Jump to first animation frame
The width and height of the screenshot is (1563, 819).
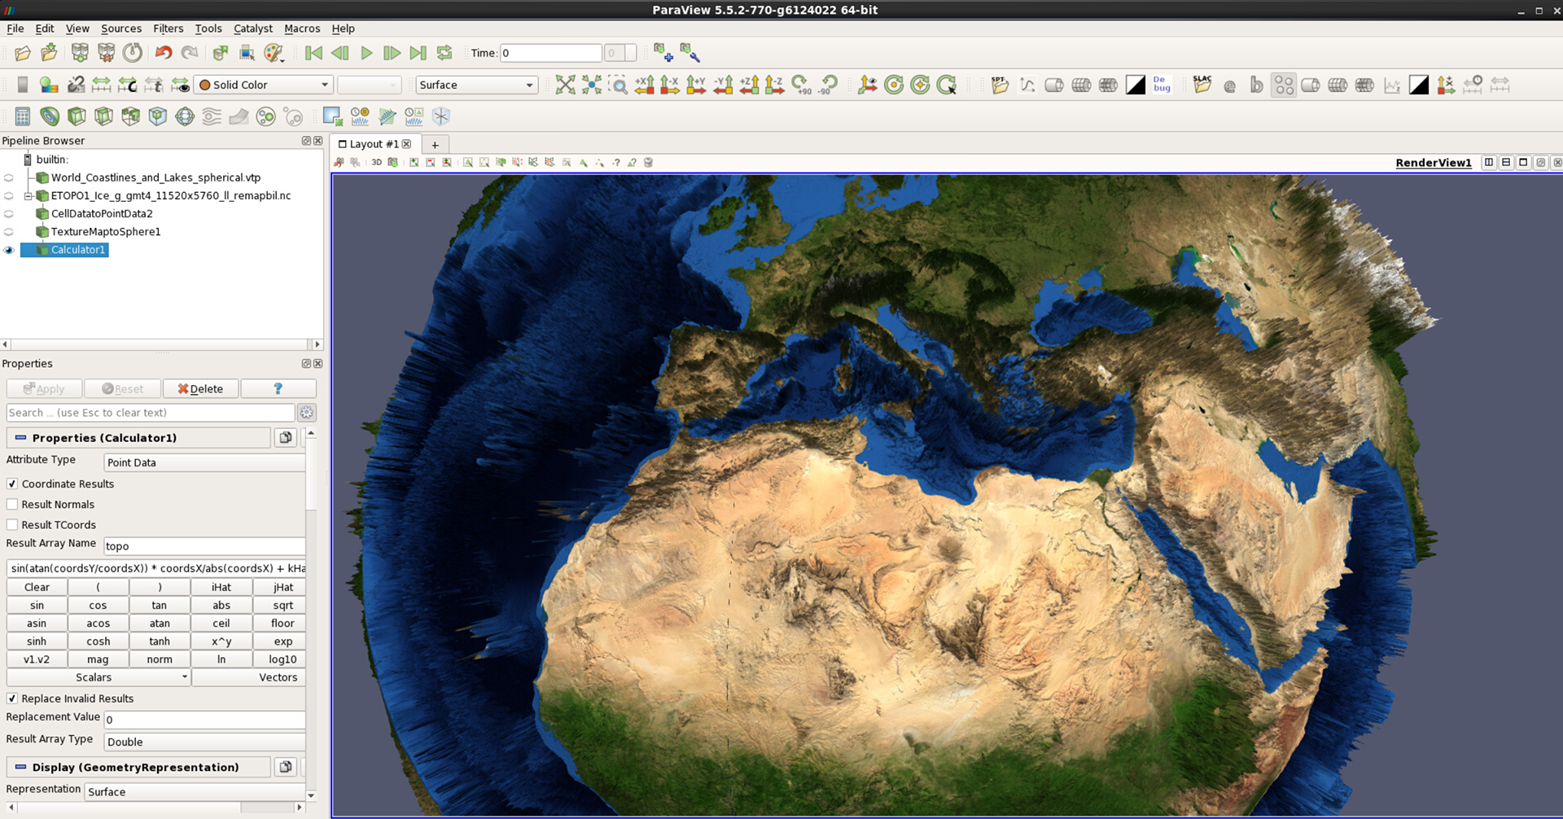coord(313,53)
